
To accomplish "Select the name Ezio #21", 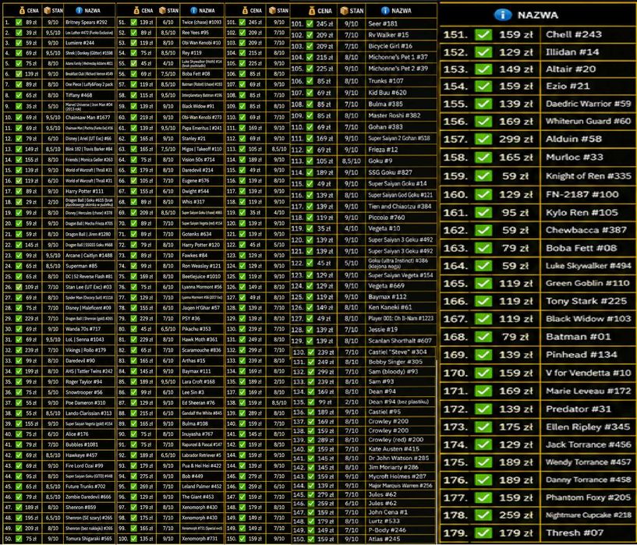I will (568, 86).
